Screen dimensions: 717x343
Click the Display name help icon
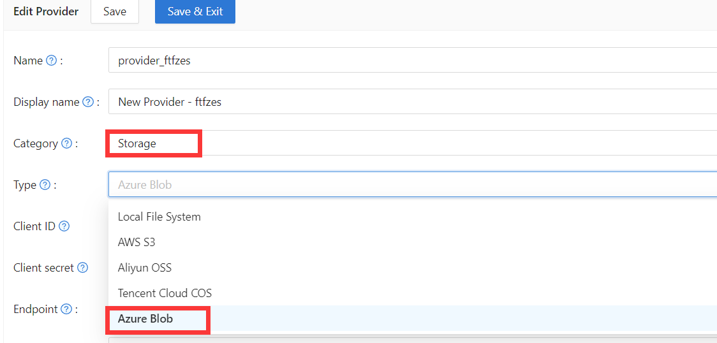click(x=88, y=102)
